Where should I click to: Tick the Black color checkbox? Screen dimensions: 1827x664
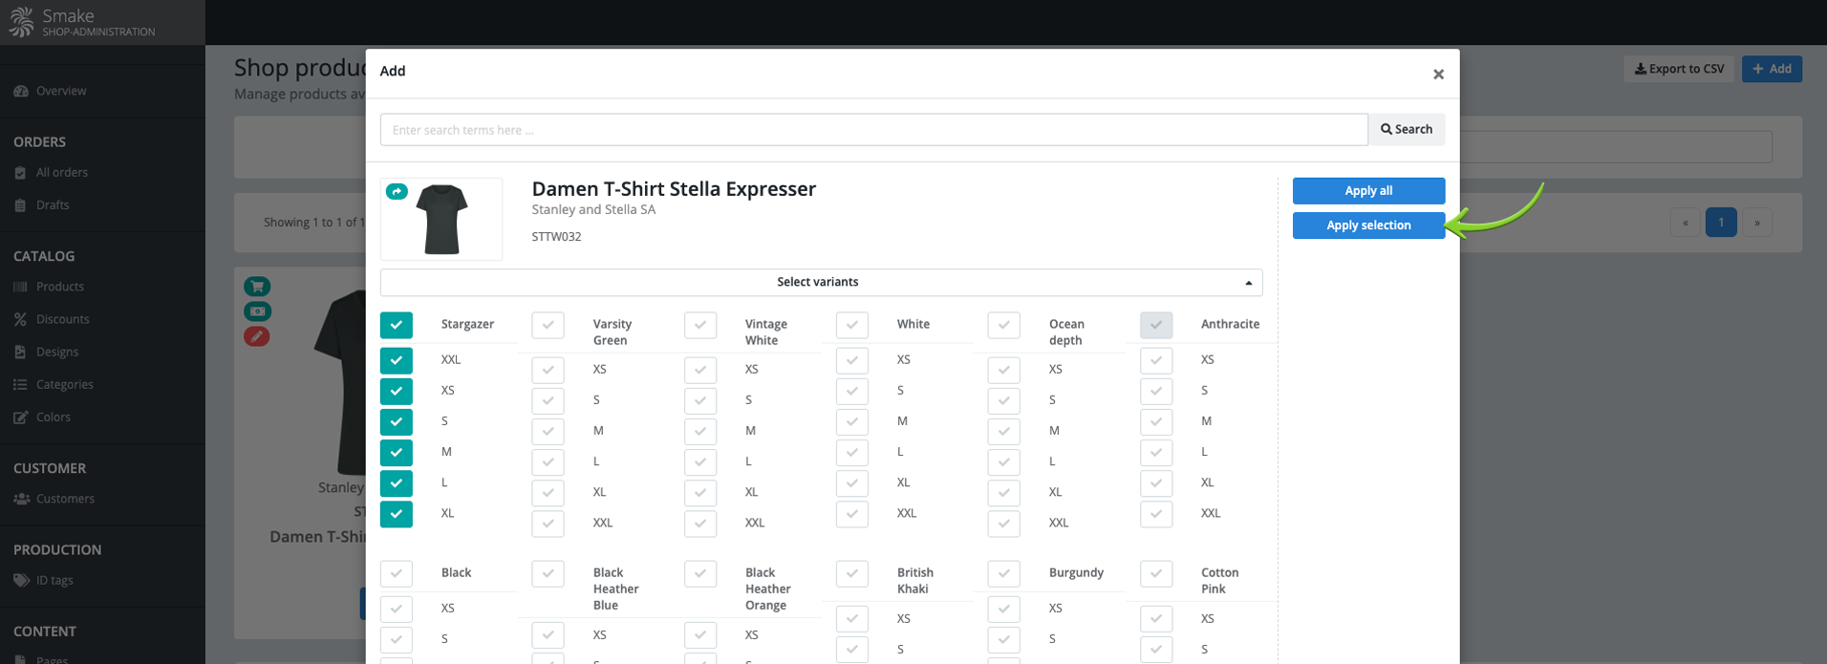(397, 573)
